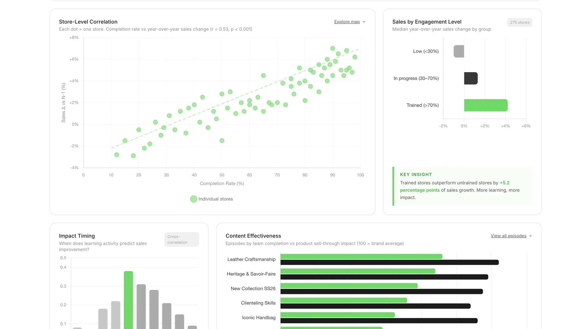Click the "Explore map" link
The height and width of the screenshot is (329, 586).
tap(347, 22)
